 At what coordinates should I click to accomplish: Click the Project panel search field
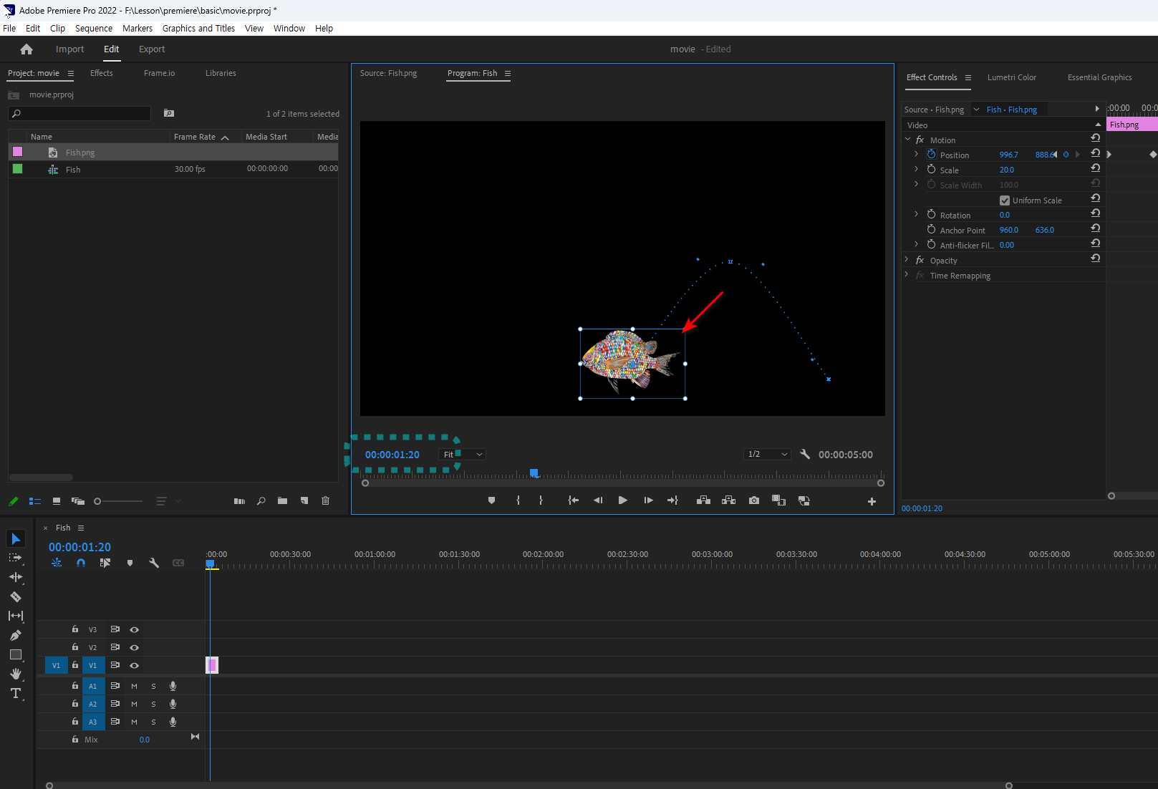pos(80,114)
